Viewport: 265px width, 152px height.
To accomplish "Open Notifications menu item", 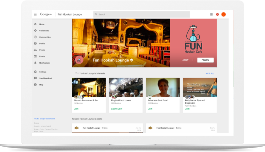I will [x=44, y=63].
